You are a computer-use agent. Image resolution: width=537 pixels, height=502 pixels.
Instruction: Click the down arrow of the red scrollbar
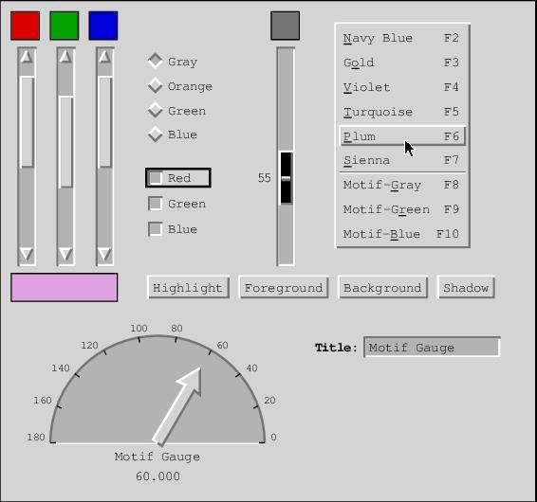coord(27,255)
